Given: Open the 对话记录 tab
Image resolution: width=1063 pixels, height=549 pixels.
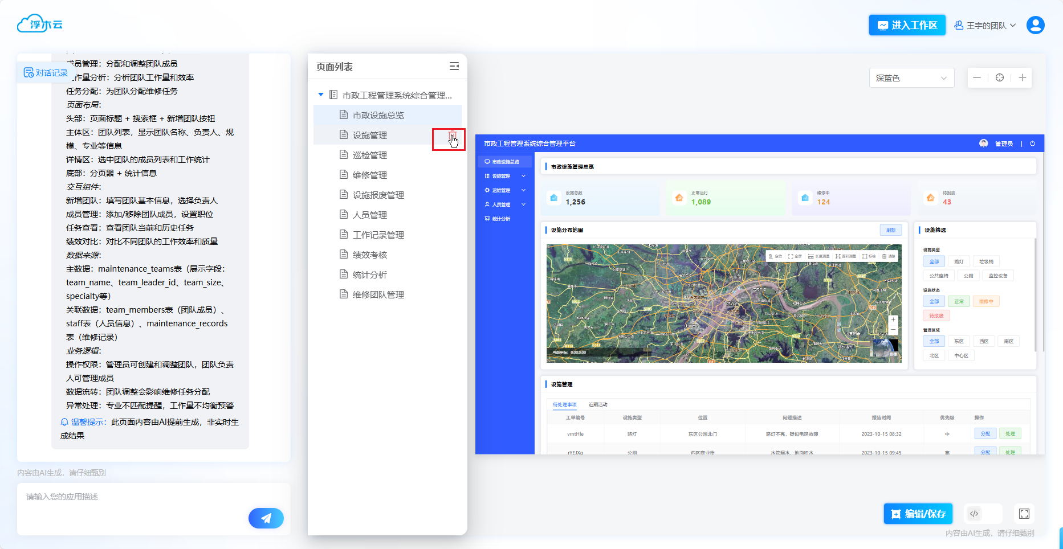Looking at the screenshot, I should tap(46, 73).
